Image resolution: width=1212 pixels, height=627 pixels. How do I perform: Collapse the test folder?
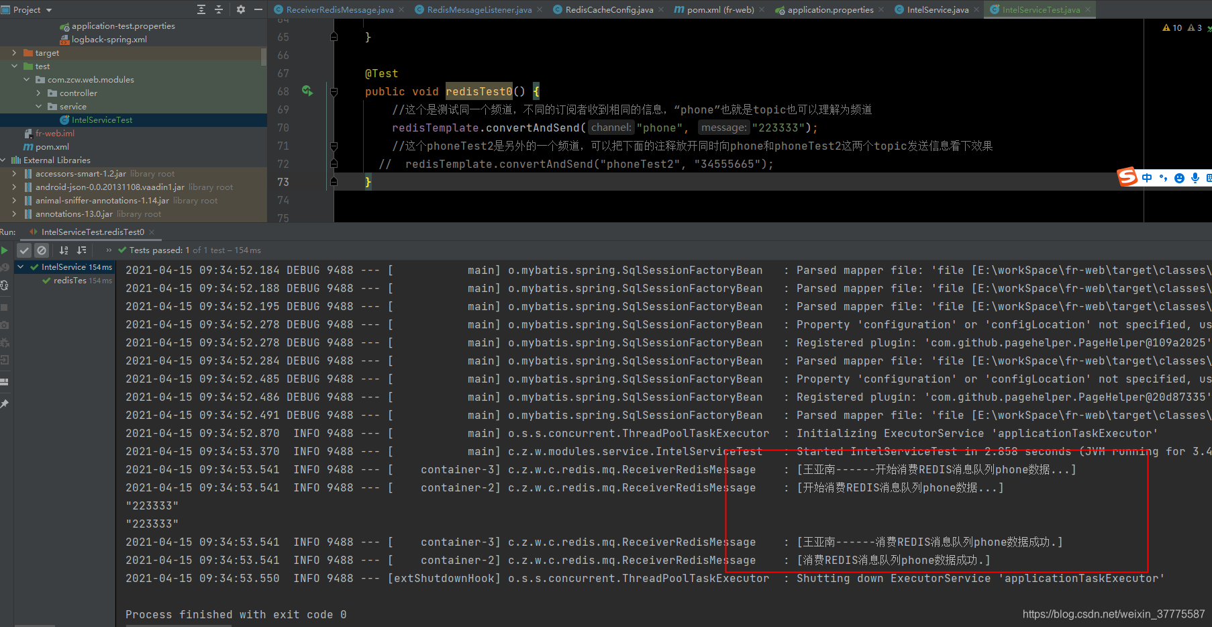click(14, 66)
